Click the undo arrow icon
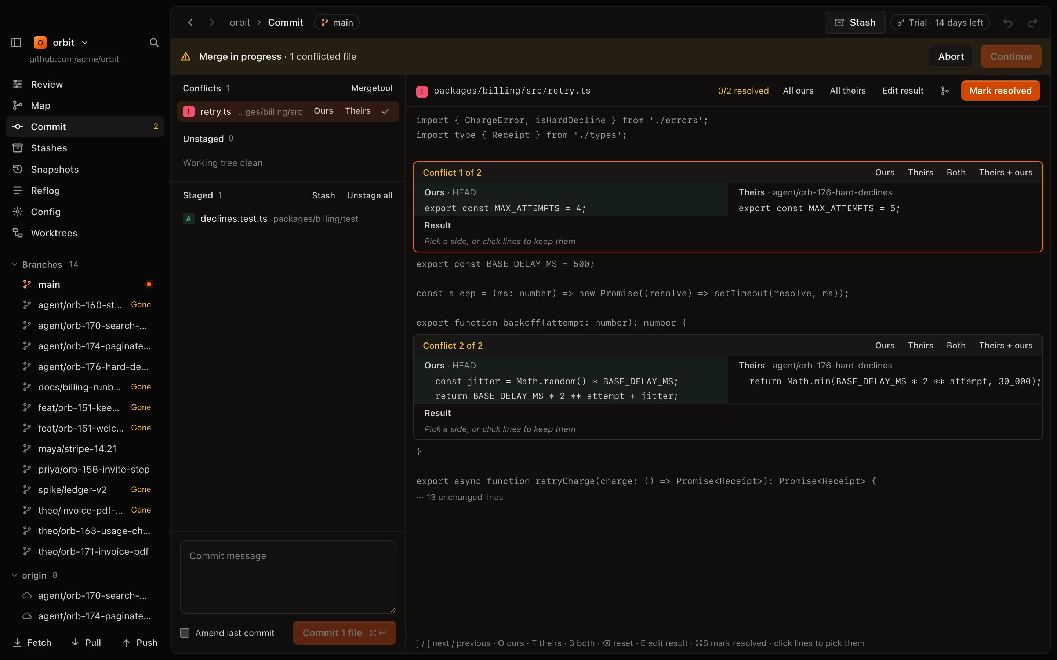The height and width of the screenshot is (660, 1057). [x=1008, y=23]
